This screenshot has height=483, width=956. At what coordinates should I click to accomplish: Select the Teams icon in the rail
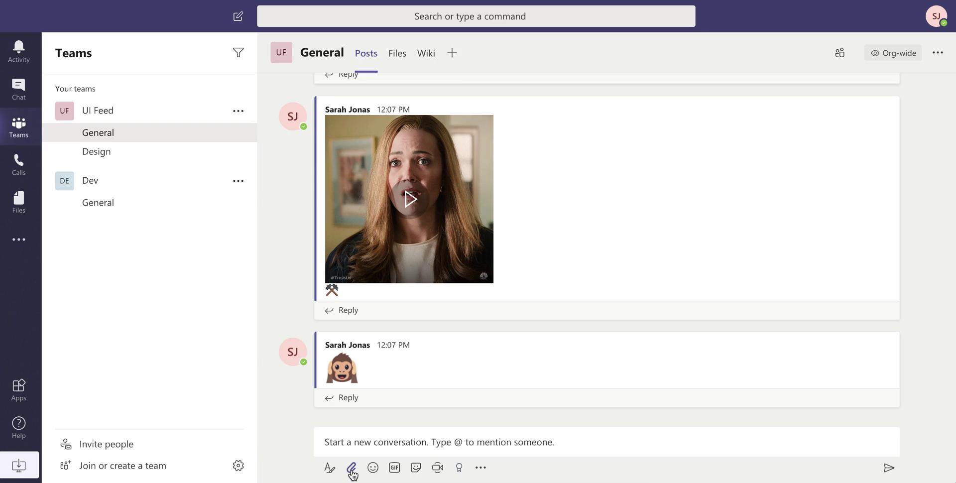point(19,127)
